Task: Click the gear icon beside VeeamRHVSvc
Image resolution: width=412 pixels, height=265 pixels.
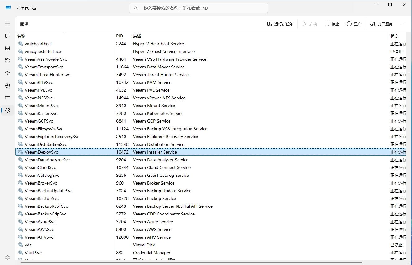Action: click(20, 82)
